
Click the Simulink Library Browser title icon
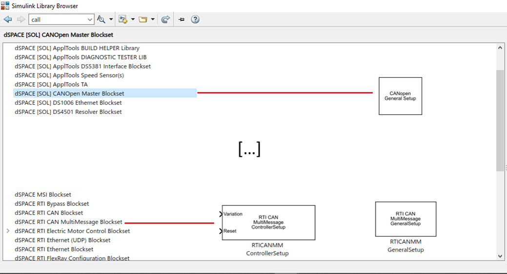(x=5, y=5)
